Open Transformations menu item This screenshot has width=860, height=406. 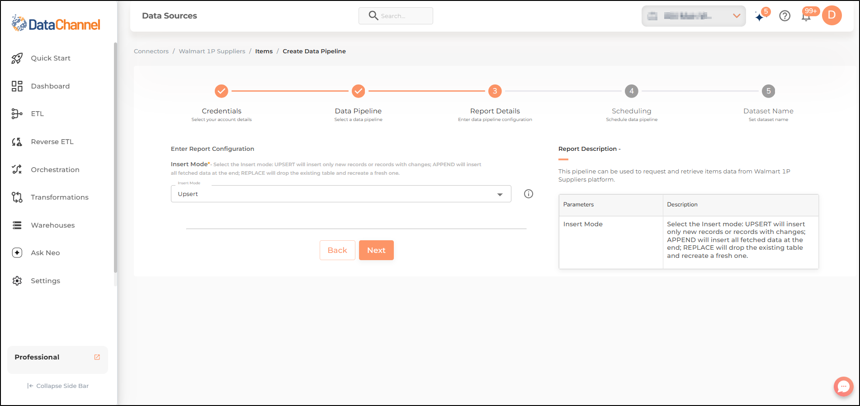click(60, 197)
